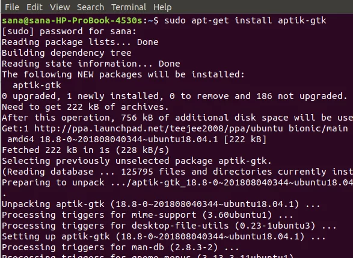Click the 'Building dependency tree' line
This screenshot has width=353, height=258.
coord(66,53)
